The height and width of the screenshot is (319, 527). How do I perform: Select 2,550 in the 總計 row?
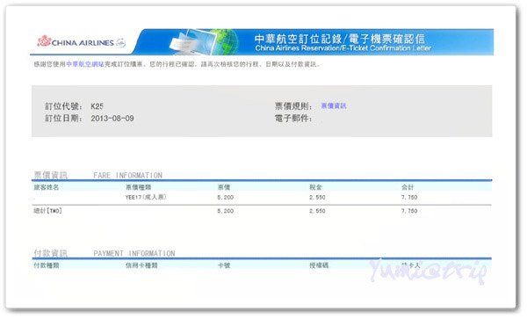[x=317, y=211]
